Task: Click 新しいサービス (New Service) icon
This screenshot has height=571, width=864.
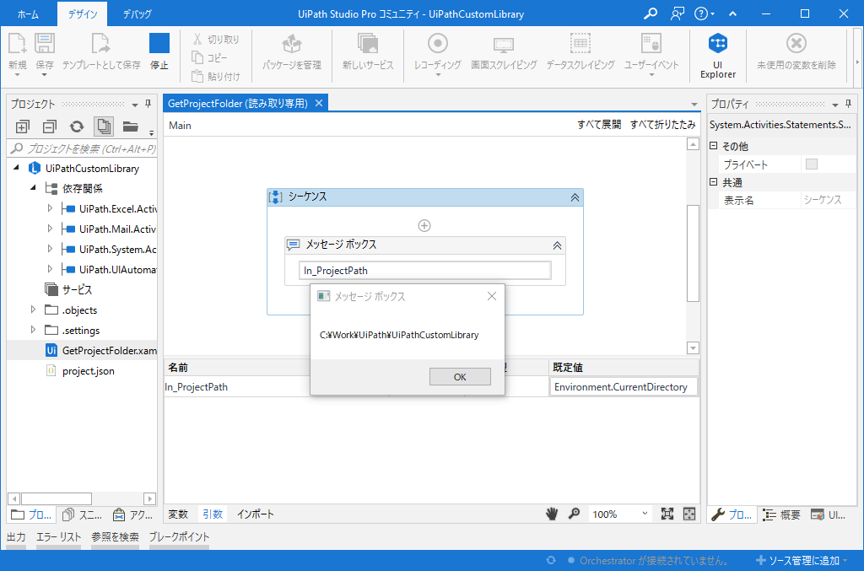Action: [368, 44]
